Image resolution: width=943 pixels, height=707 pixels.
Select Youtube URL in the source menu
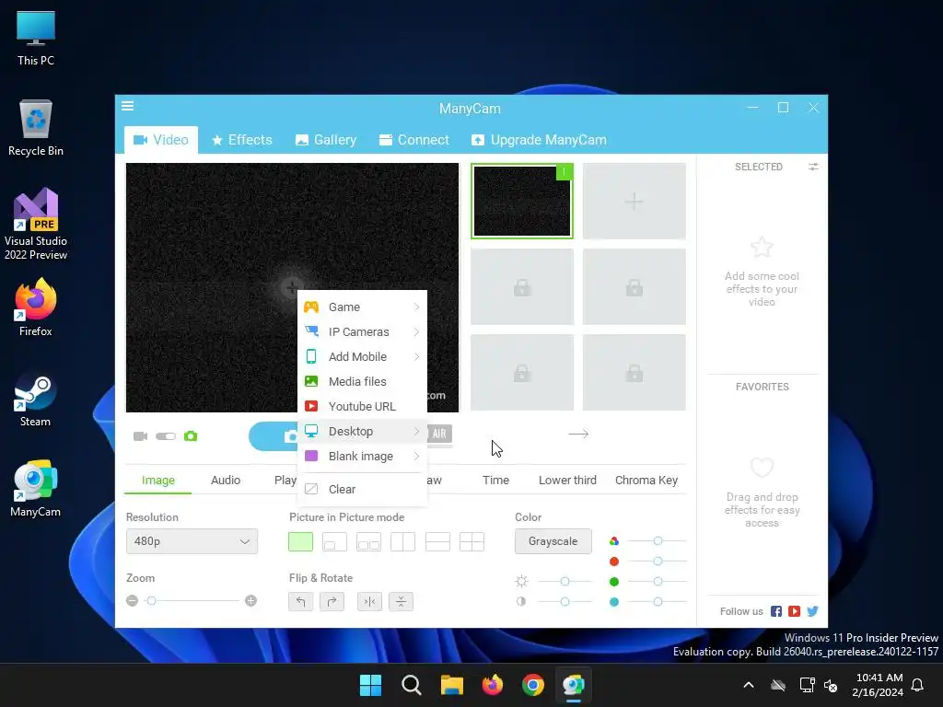362,406
